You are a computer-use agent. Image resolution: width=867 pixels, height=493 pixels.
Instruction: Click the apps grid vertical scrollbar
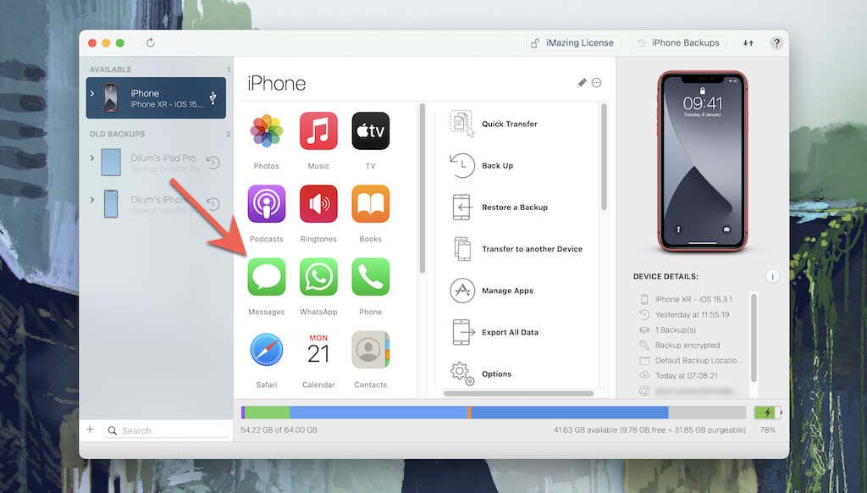422,188
